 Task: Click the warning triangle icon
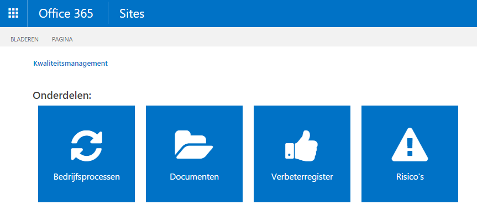410,144
